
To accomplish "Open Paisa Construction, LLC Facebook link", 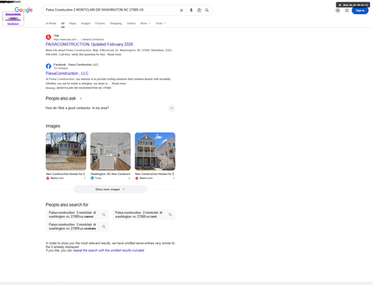I will (67, 73).
